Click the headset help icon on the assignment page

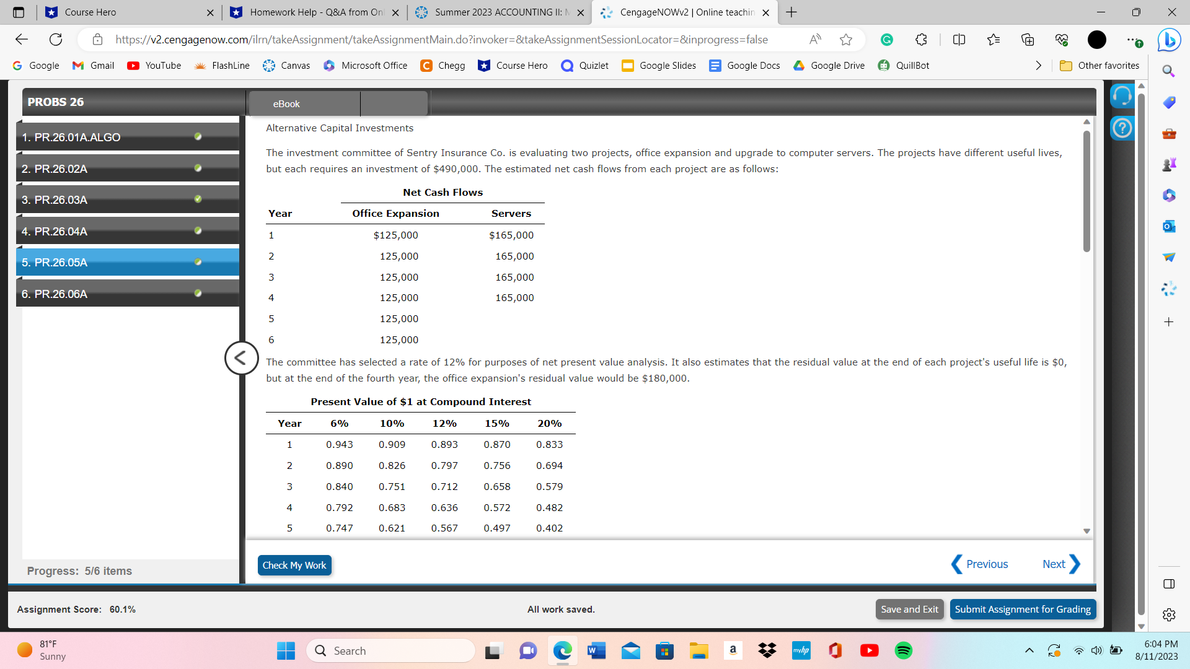tap(1122, 95)
